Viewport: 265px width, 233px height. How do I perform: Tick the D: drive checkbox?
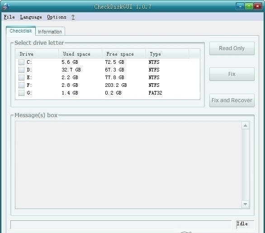click(x=21, y=70)
